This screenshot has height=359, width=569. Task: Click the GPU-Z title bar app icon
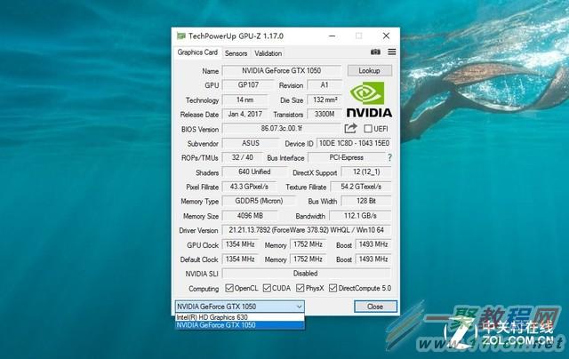(x=180, y=36)
